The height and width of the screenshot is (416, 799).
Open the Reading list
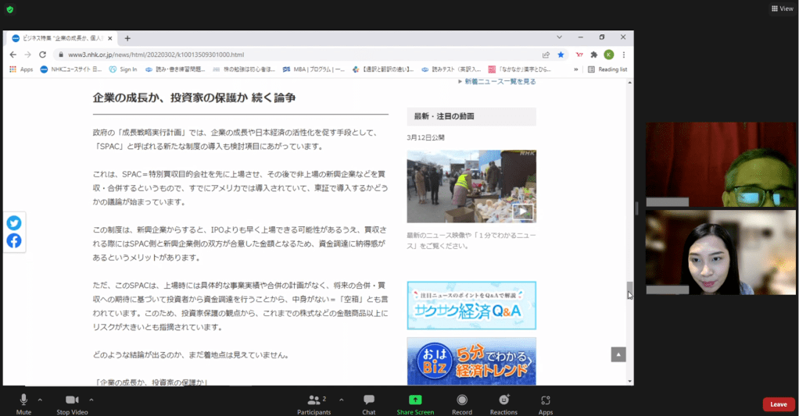(608, 69)
